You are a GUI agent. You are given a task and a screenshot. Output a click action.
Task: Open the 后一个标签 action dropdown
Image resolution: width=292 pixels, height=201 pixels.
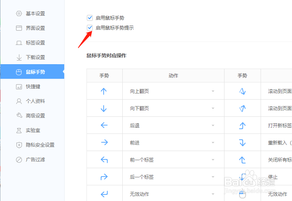tap(173, 177)
